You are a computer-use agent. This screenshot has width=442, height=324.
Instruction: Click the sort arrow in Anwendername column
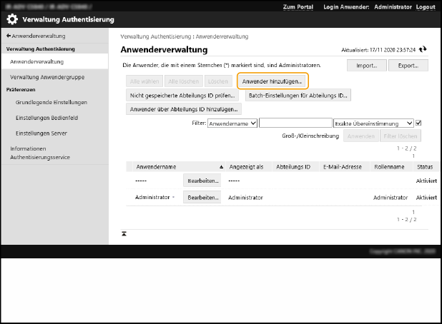click(x=222, y=166)
